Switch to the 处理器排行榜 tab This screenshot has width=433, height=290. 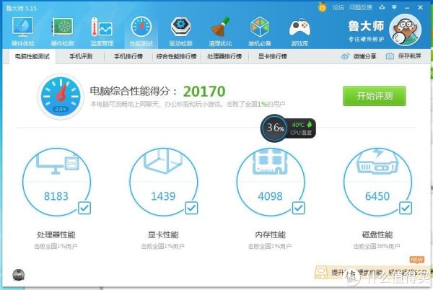pos(224,56)
